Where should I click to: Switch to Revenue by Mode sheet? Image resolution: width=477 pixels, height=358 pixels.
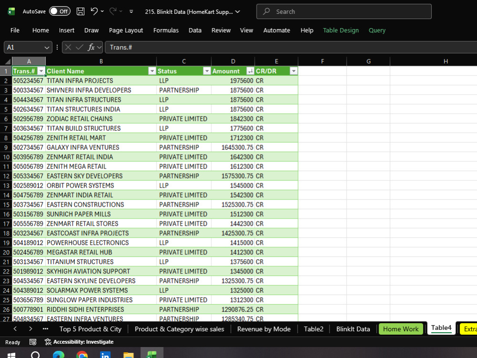pyautogui.click(x=264, y=329)
